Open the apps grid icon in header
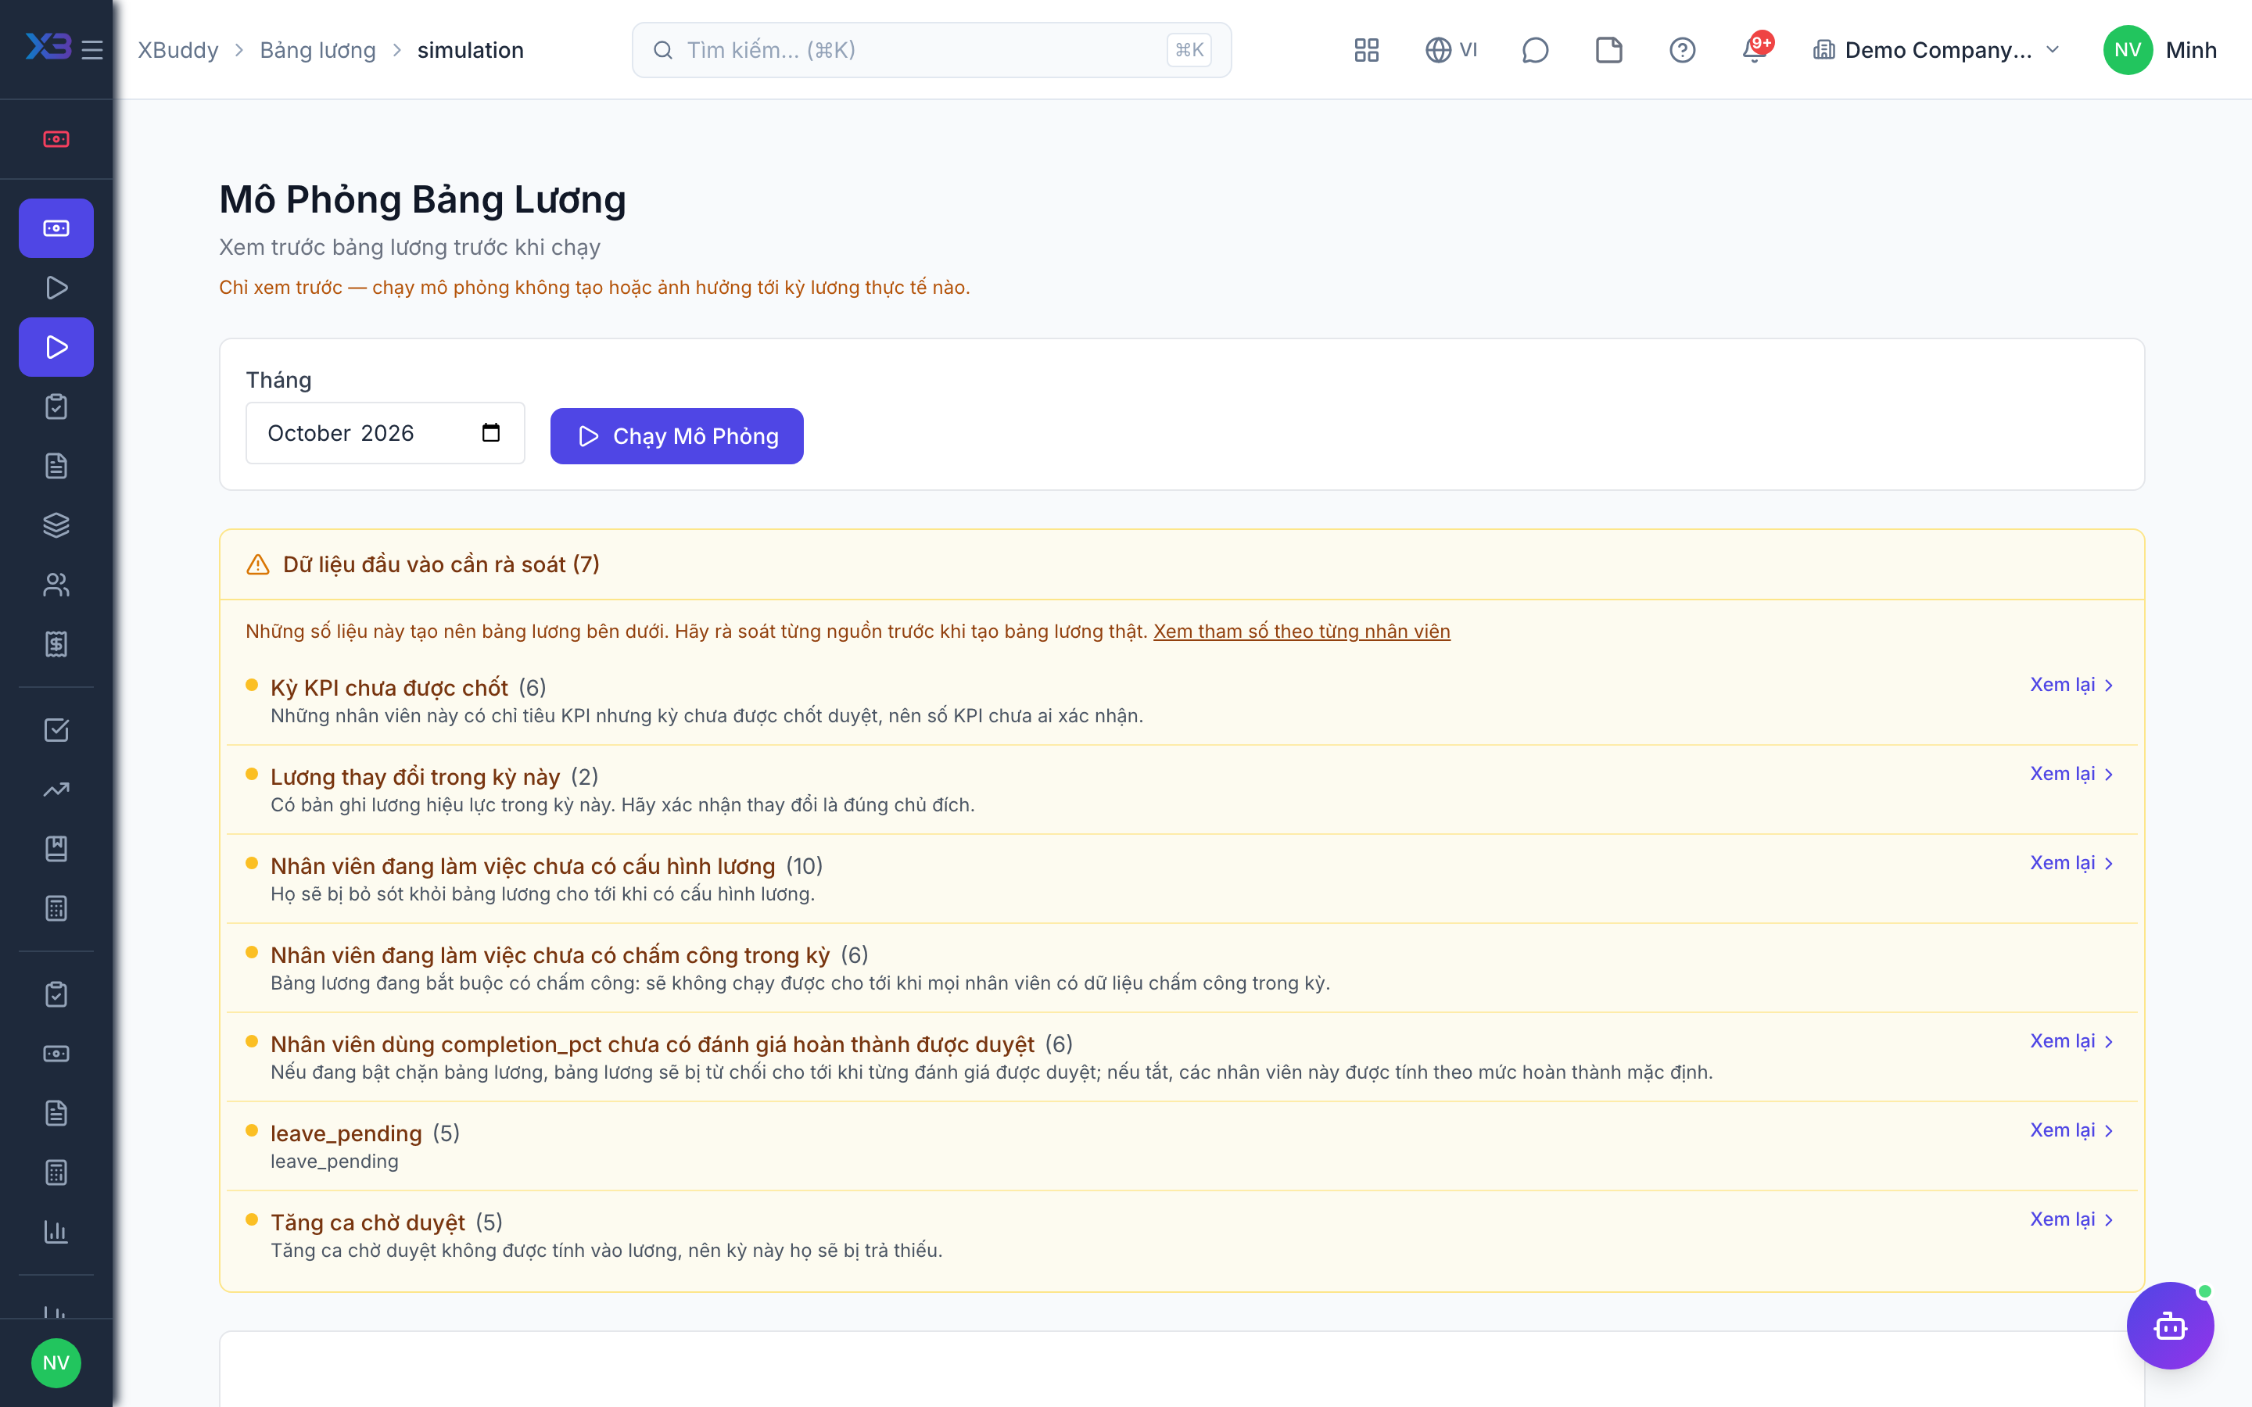This screenshot has height=1407, width=2252. point(1366,49)
